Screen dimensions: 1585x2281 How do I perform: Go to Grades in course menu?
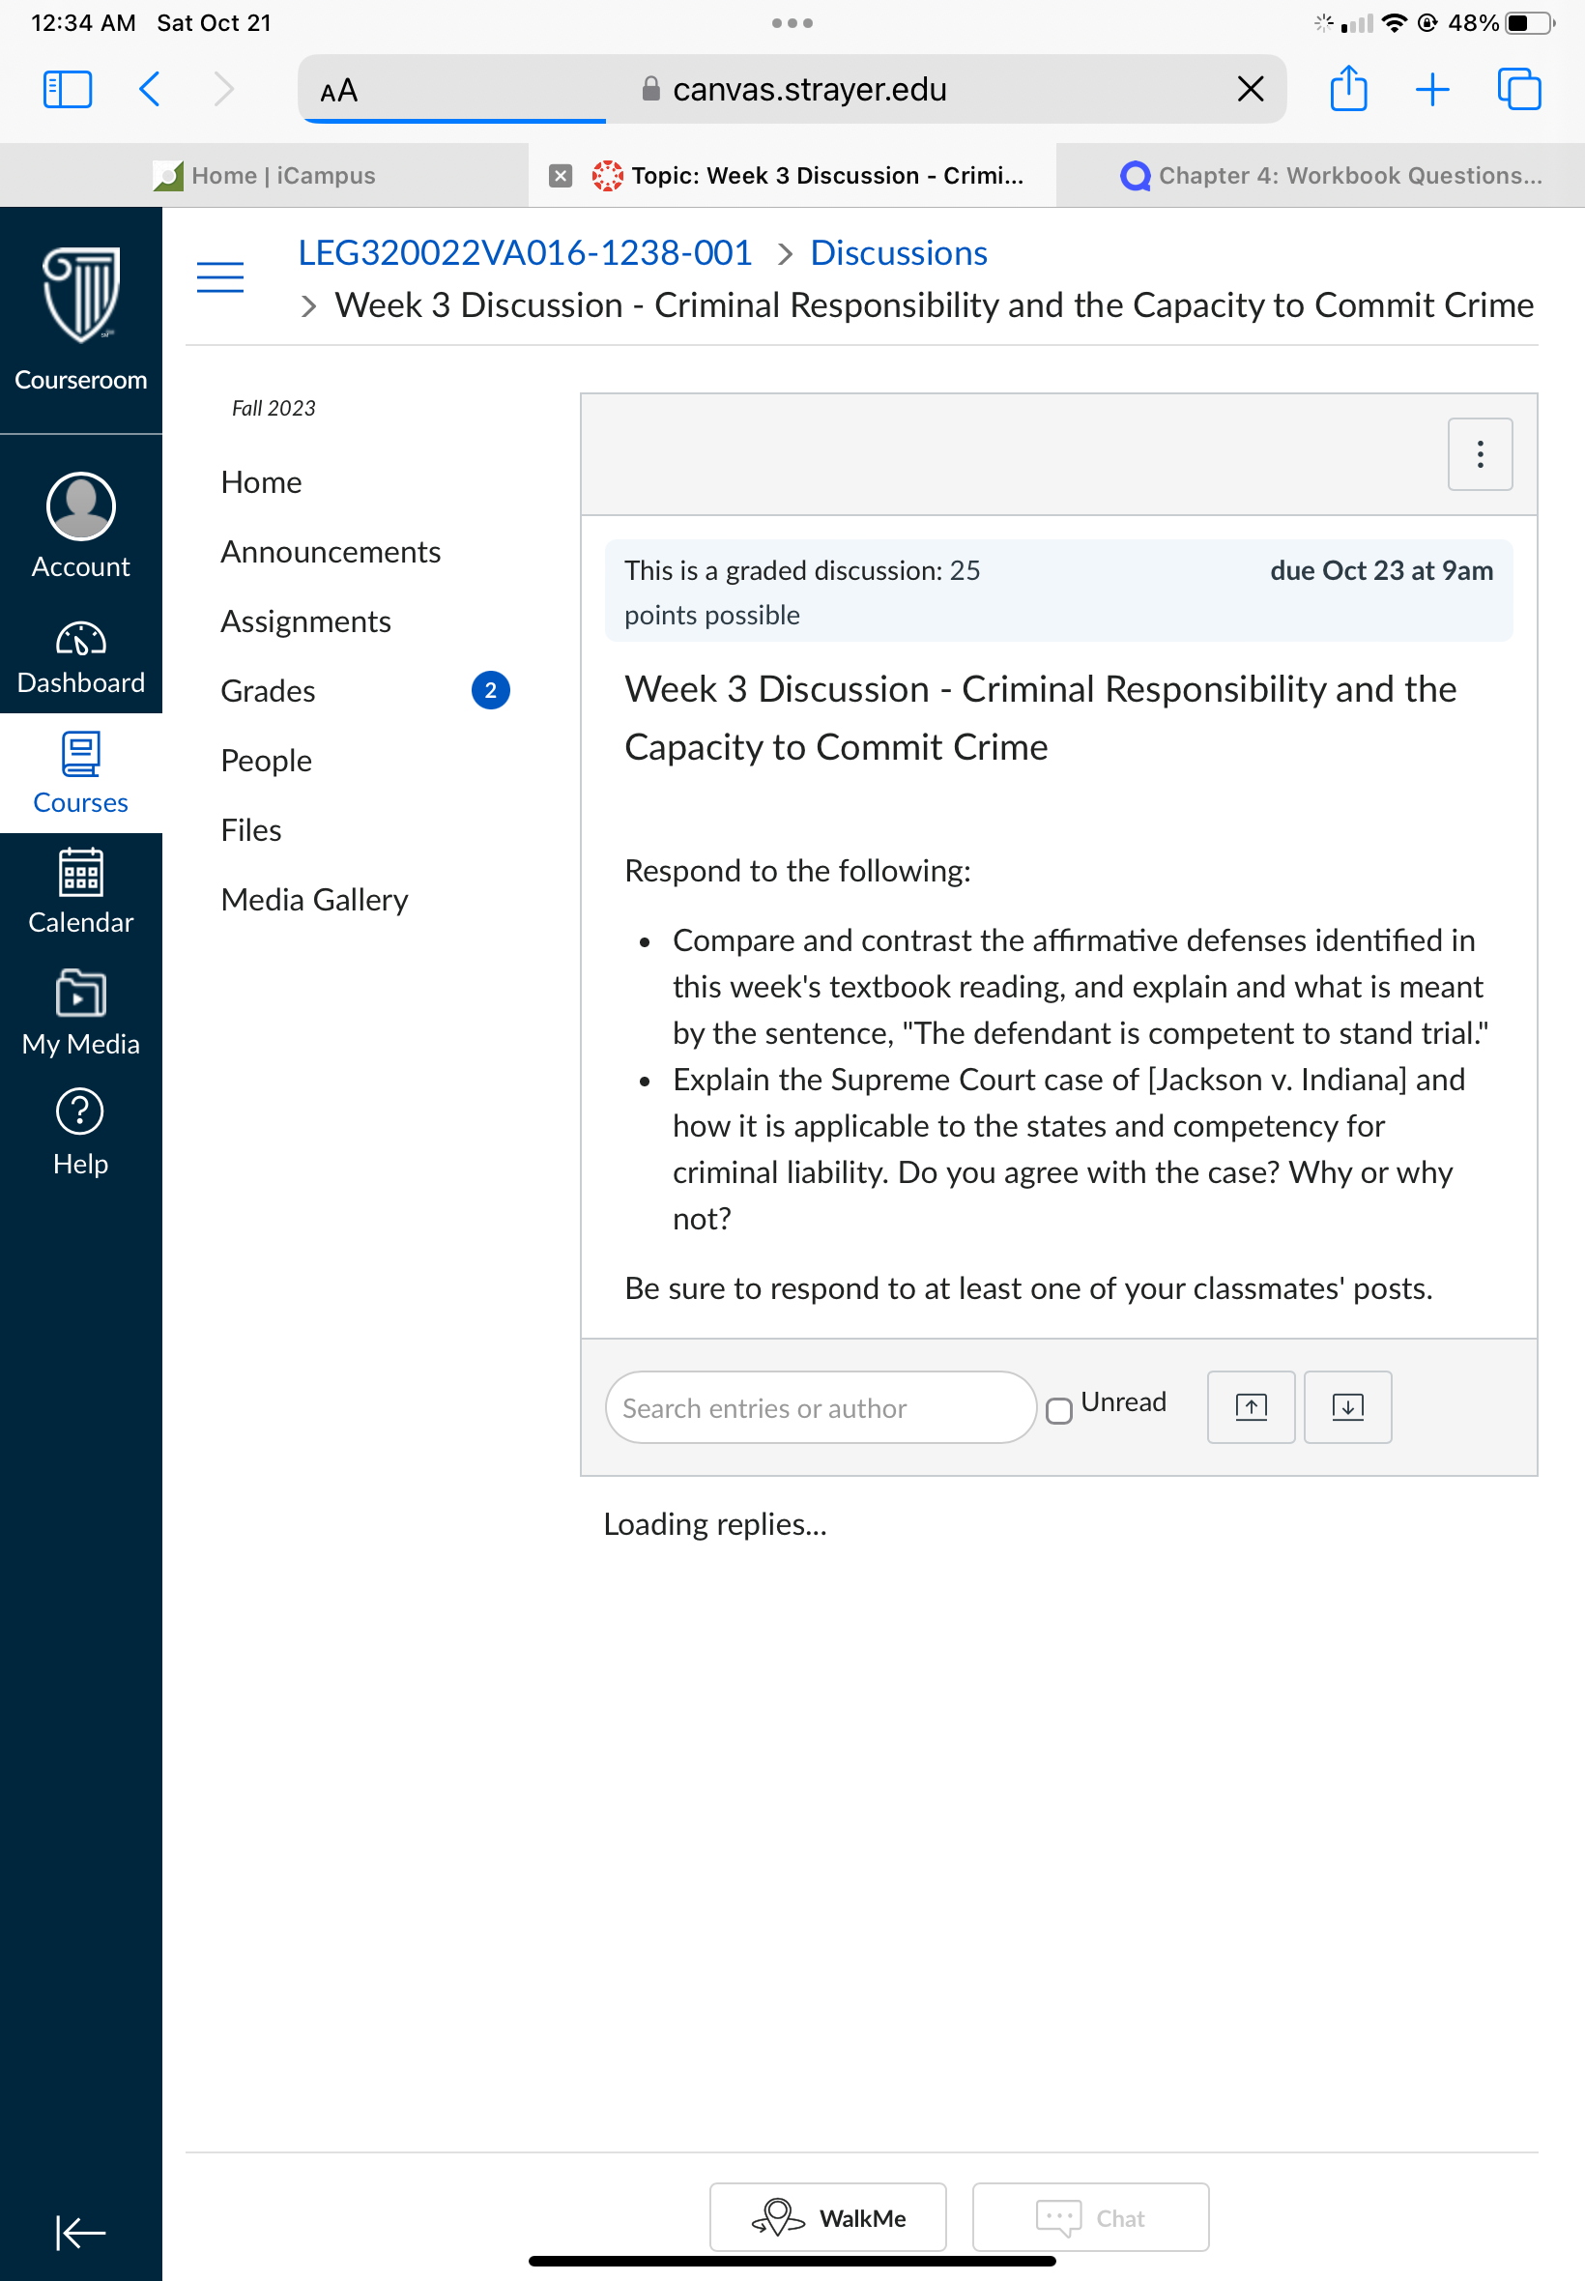pyautogui.click(x=268, y=690)
